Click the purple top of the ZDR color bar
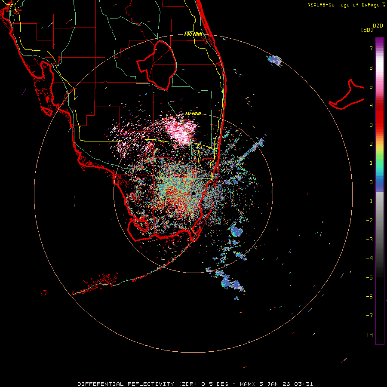Viewport: 387px width, 387px height. (x=380, y=42)
